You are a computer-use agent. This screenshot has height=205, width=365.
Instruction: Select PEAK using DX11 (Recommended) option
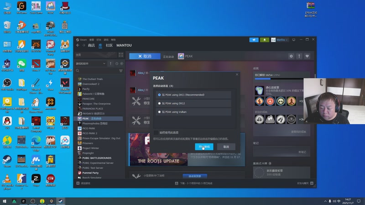(193, 95)
